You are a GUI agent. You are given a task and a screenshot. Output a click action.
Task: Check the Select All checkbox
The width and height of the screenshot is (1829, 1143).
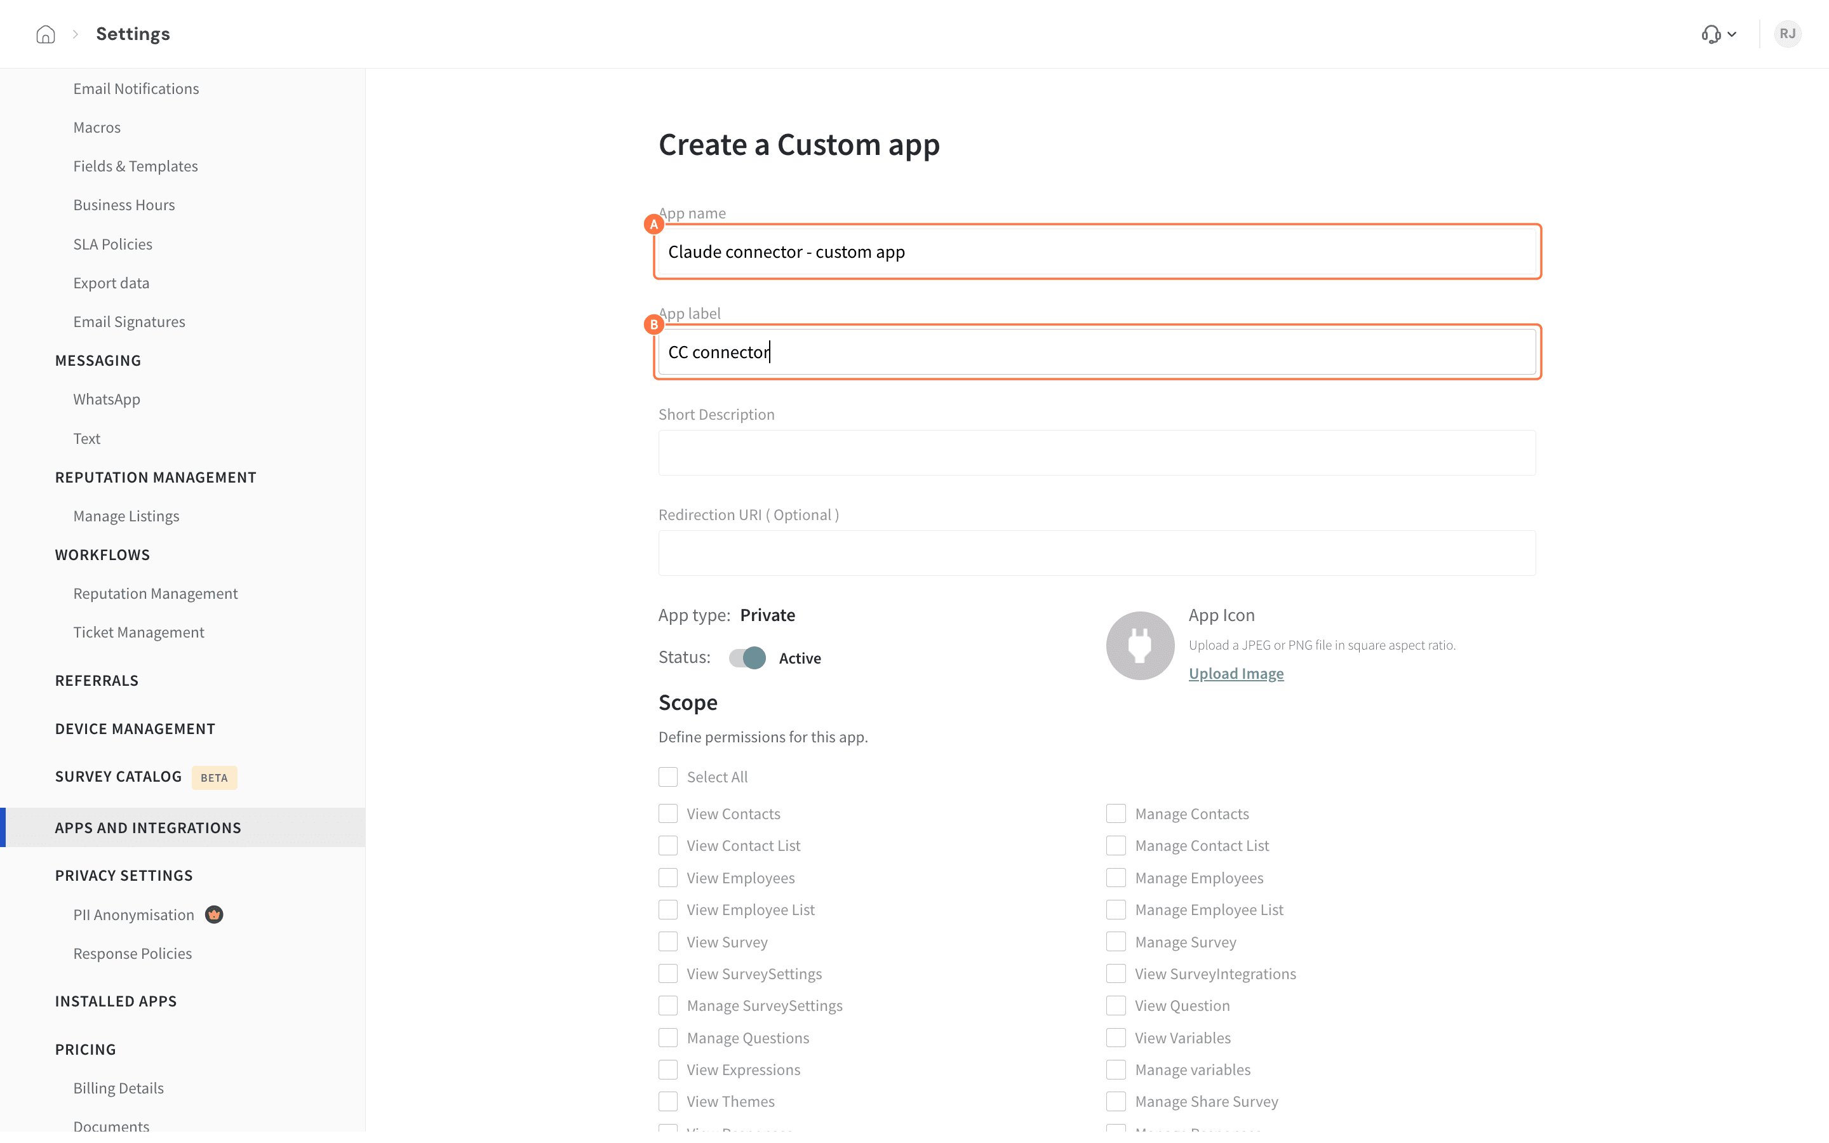667,777
